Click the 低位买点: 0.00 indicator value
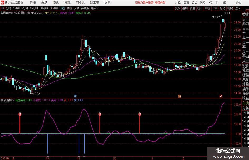Image resolution: width=249 pixels, height=160 pixels. coord(23,100)
